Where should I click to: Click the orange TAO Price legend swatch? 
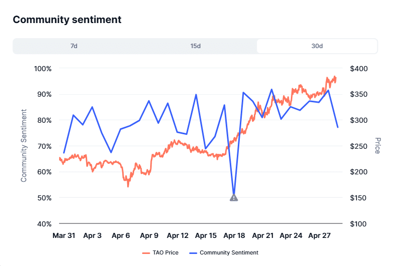(146, 252)
